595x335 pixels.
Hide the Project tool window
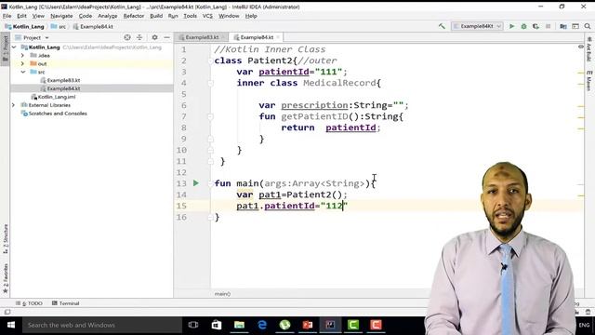pyautogui.click(x=166, y=37)
